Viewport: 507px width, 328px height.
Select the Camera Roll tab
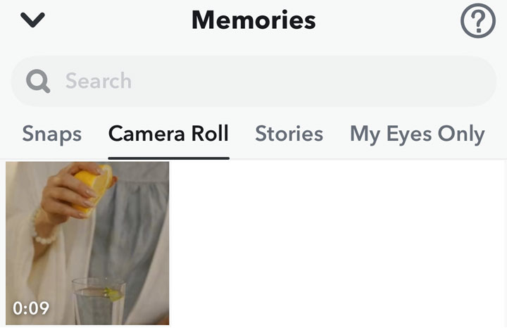click(168, 134)
